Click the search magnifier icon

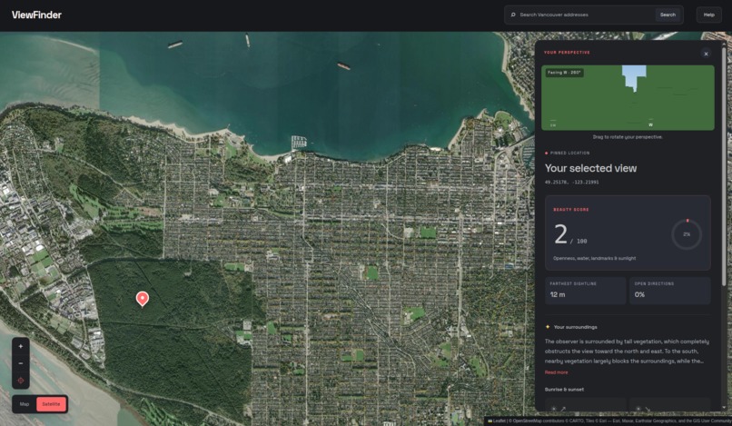pos(513,15)
